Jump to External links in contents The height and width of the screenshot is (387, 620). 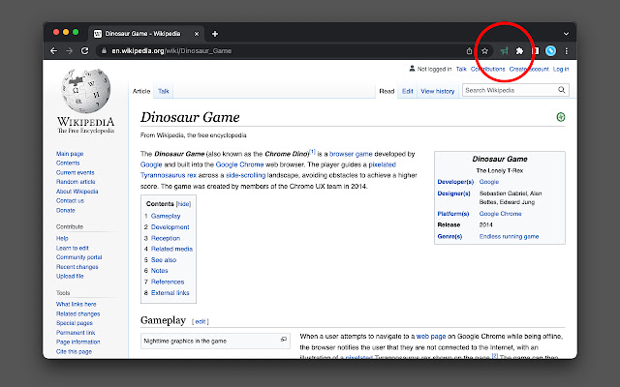(170, 292)
